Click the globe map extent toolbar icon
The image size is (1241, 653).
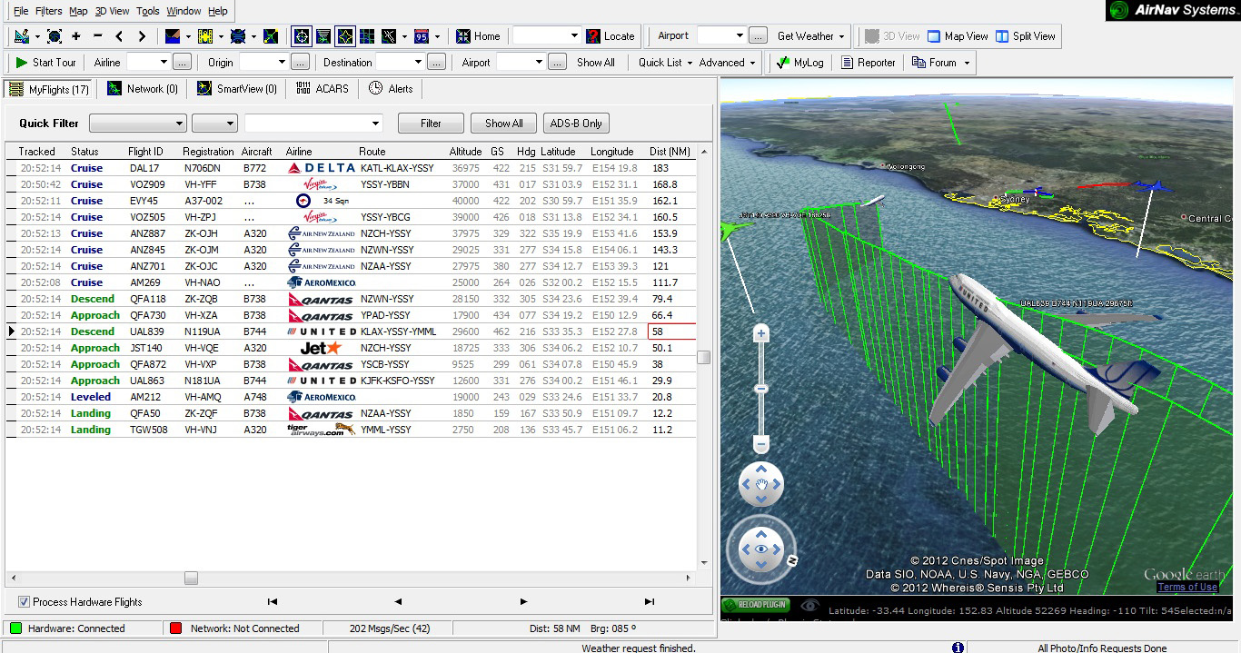[x=55, y=36]
